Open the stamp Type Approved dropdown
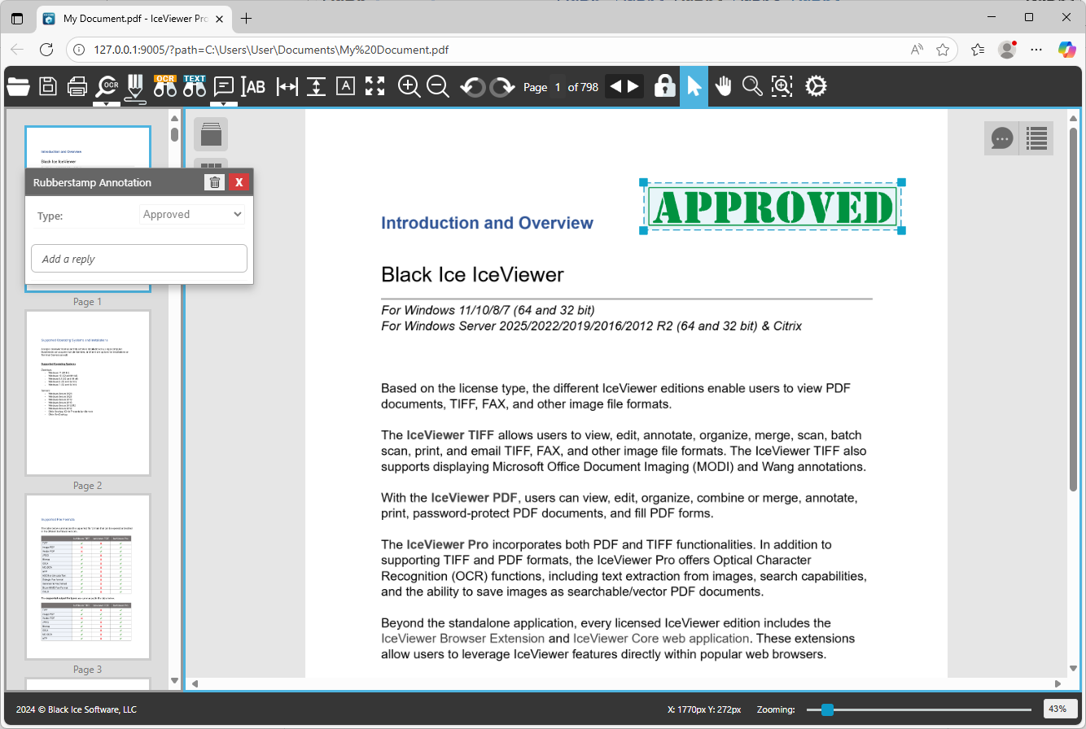1086x729 pixels. [192, 214]
